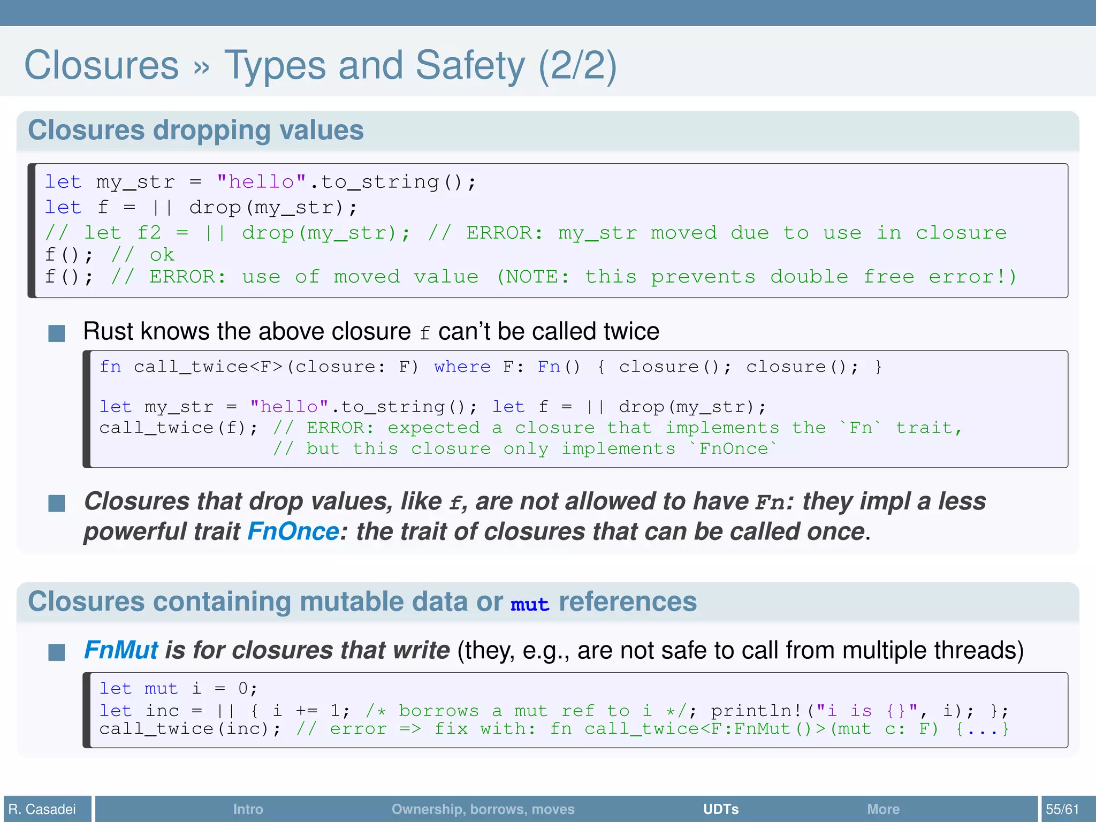1096x822 pixels.
Task: Click the mut references block heading
Action: click(x=362, y=602)
